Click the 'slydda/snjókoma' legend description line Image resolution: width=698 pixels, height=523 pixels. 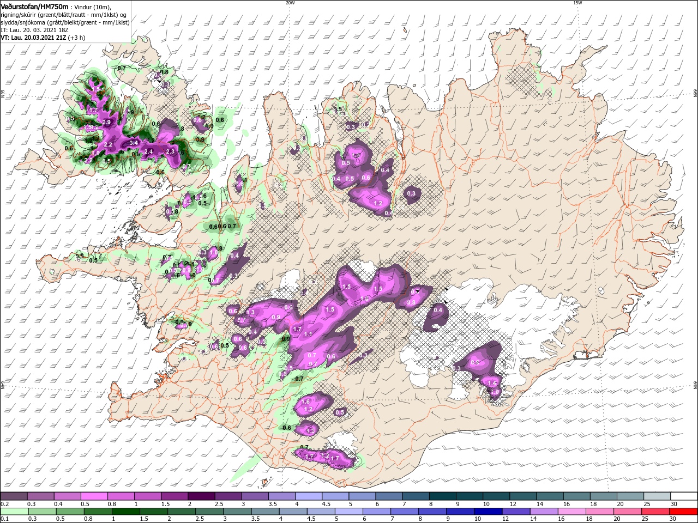(65, 22)
